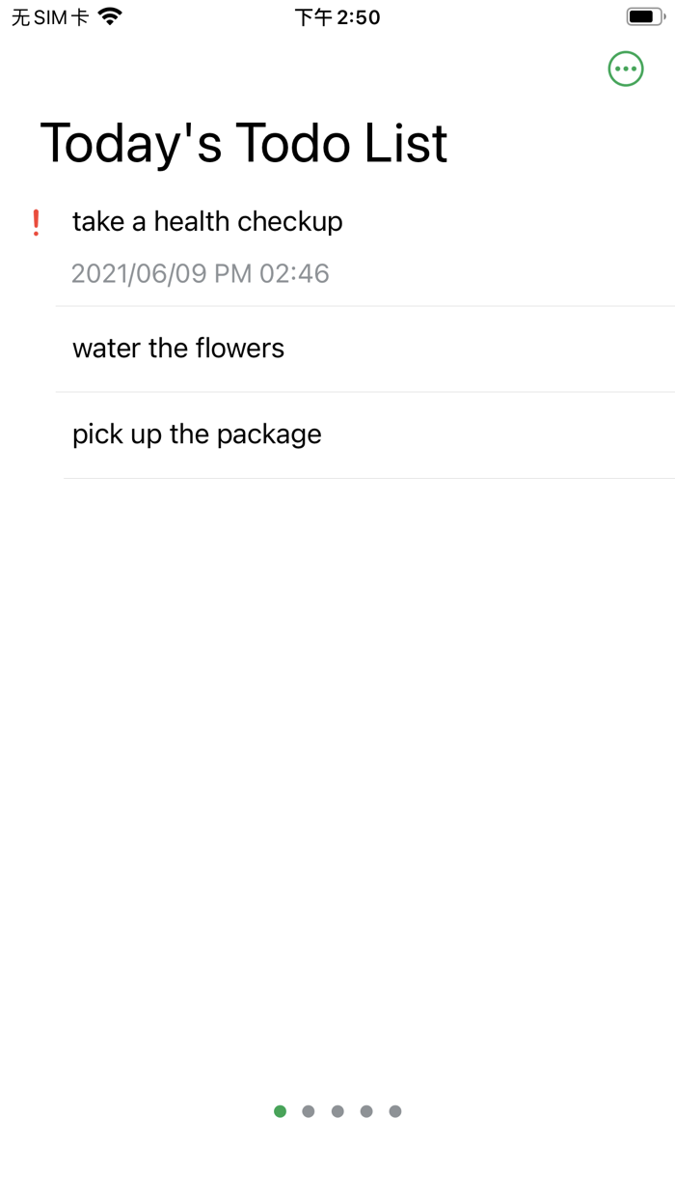
Task: Expand options via the circled dots button
Action: 625,69
